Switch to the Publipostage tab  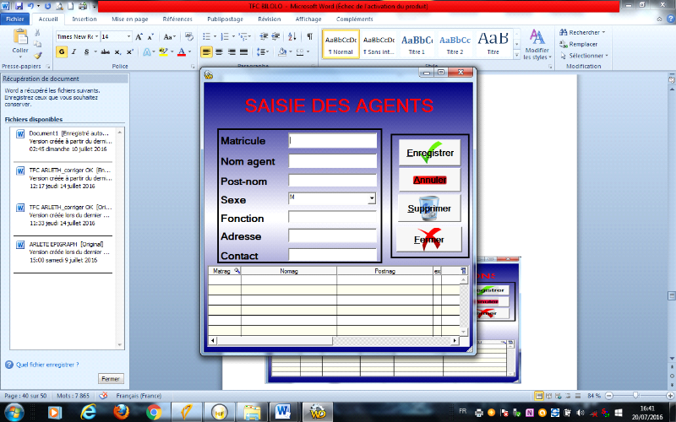[225, 19]
